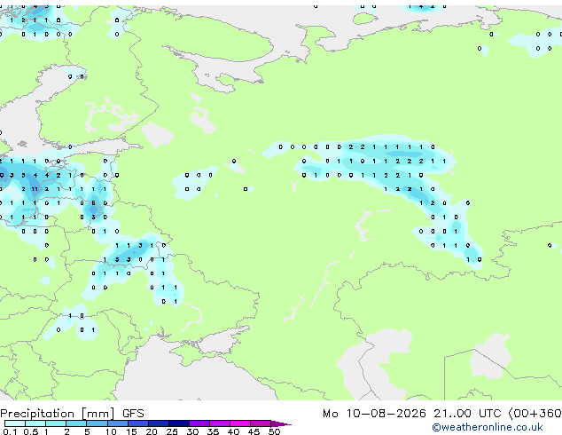This screenshot has height=435, width=562.
Task: Click the legend swatch between 5 and 10
Action: (x=97, y=423)
